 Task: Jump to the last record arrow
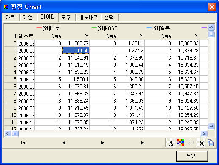pos(143,143)
